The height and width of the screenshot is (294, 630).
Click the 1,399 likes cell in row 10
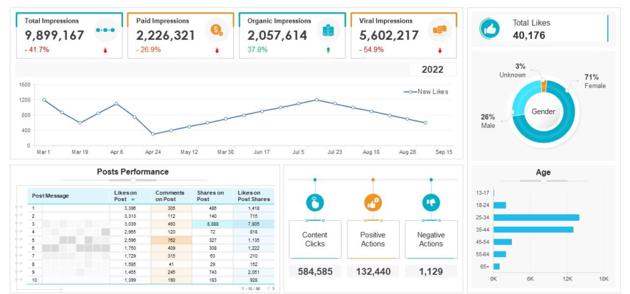click(x=130, y=280)
